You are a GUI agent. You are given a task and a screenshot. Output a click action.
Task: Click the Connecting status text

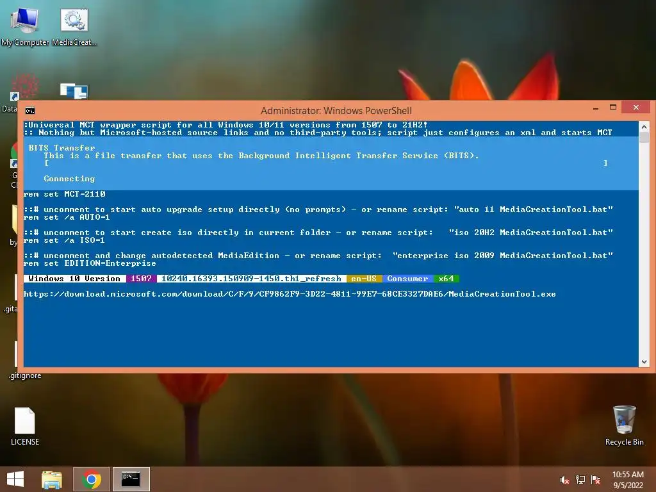(x=69, y=179)
